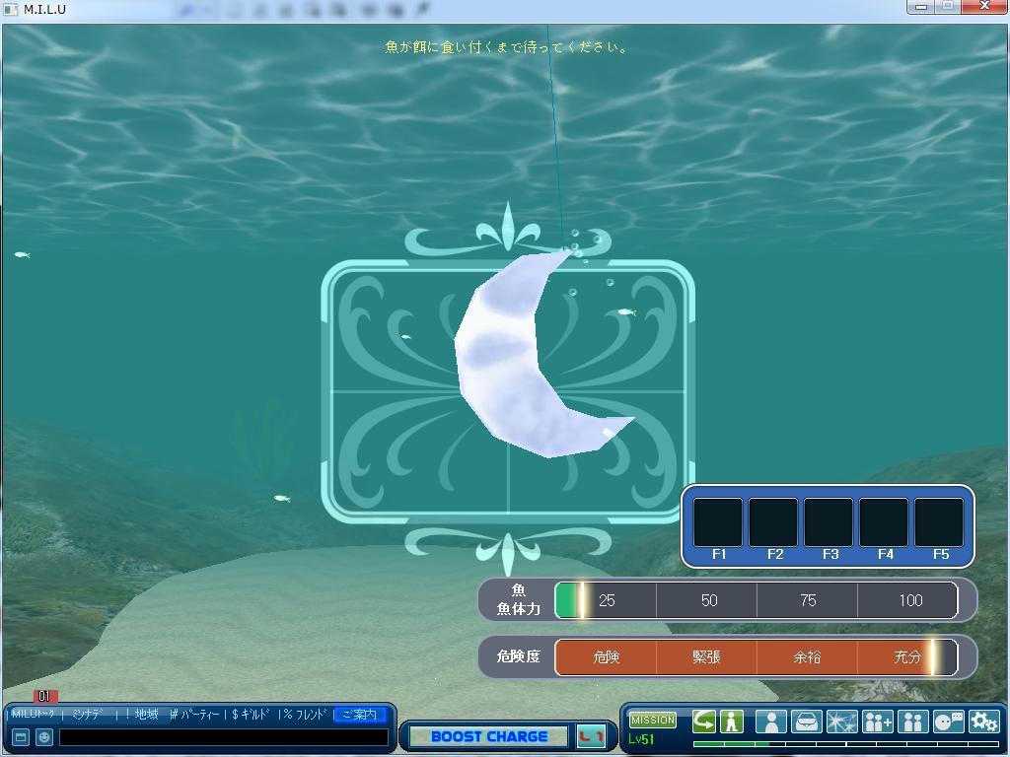Click the sparkle effects icon
The height and width of the screenshot is (757, 1010).
pos(841,722)
